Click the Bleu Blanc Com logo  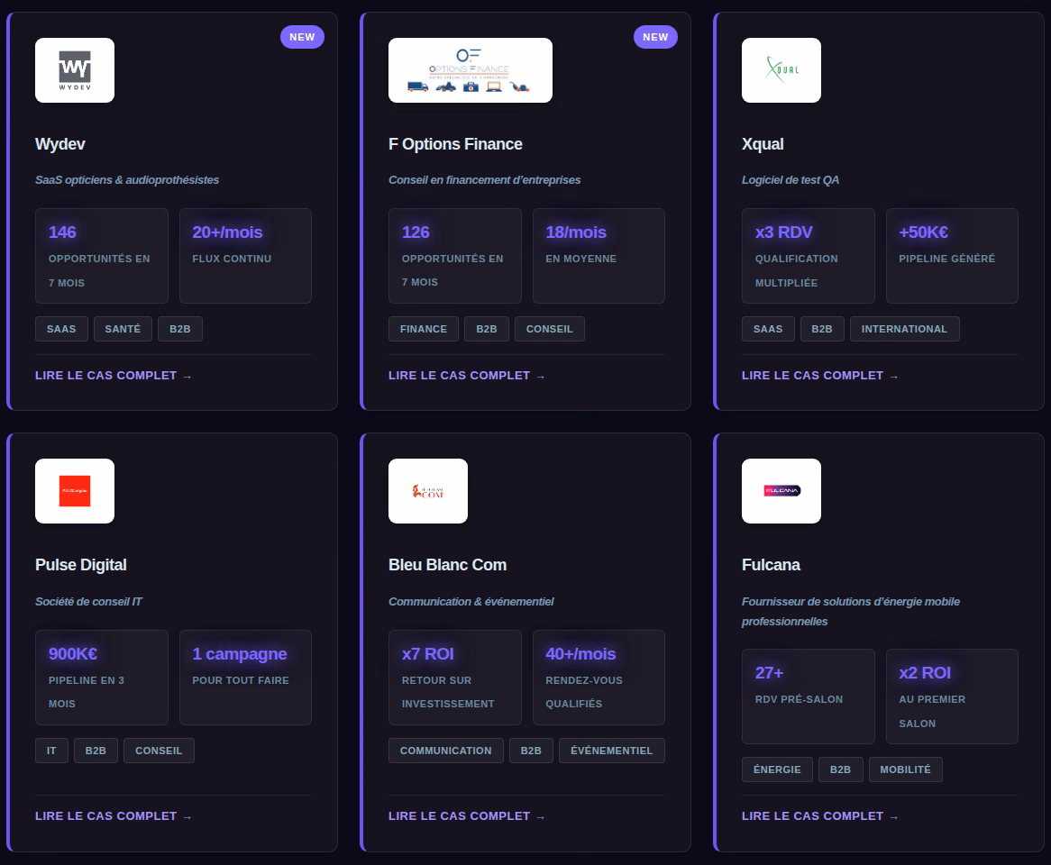(427, 491)
